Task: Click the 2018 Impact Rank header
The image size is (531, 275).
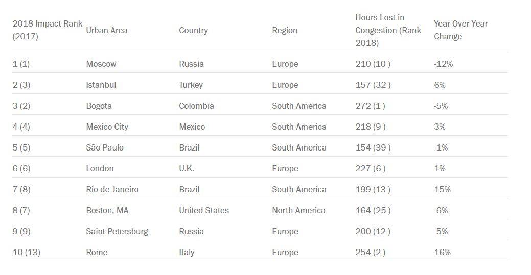Action: (x=48, y=30)
